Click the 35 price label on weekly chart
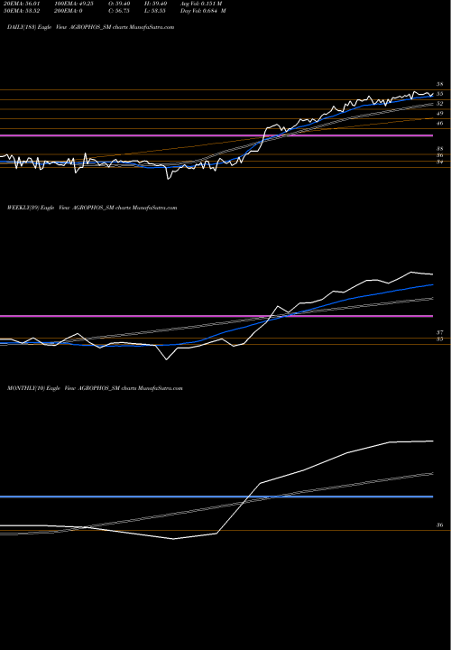Viewport: 451px width, 650px height. coord(439,339)
